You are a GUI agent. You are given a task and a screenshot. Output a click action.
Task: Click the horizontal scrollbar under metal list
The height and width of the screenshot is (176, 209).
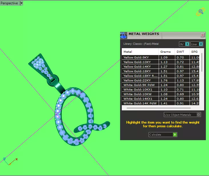point(158,108)
